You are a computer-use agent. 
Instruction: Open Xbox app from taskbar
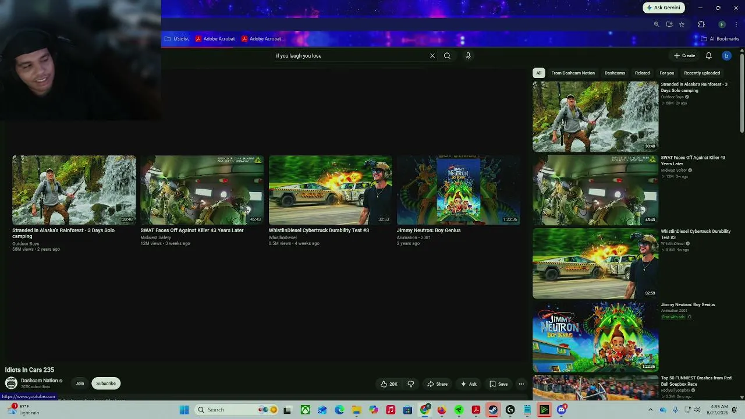coord(305,410)
